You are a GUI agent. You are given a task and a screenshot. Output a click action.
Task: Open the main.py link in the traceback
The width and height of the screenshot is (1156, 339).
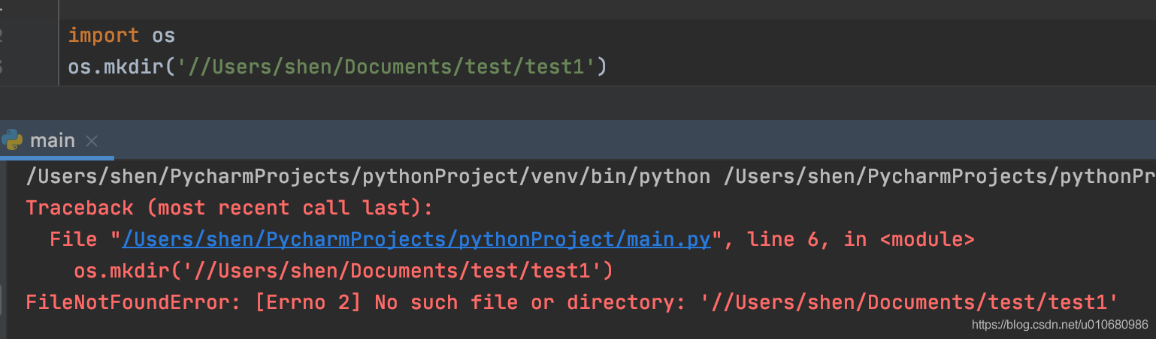(x=416, y=239)
